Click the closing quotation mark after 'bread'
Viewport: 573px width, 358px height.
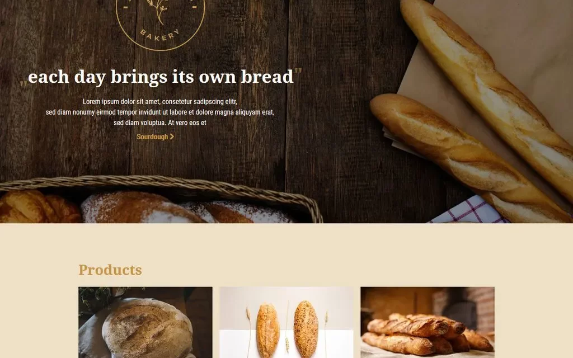pyautogui.click(x=298, y=71)
